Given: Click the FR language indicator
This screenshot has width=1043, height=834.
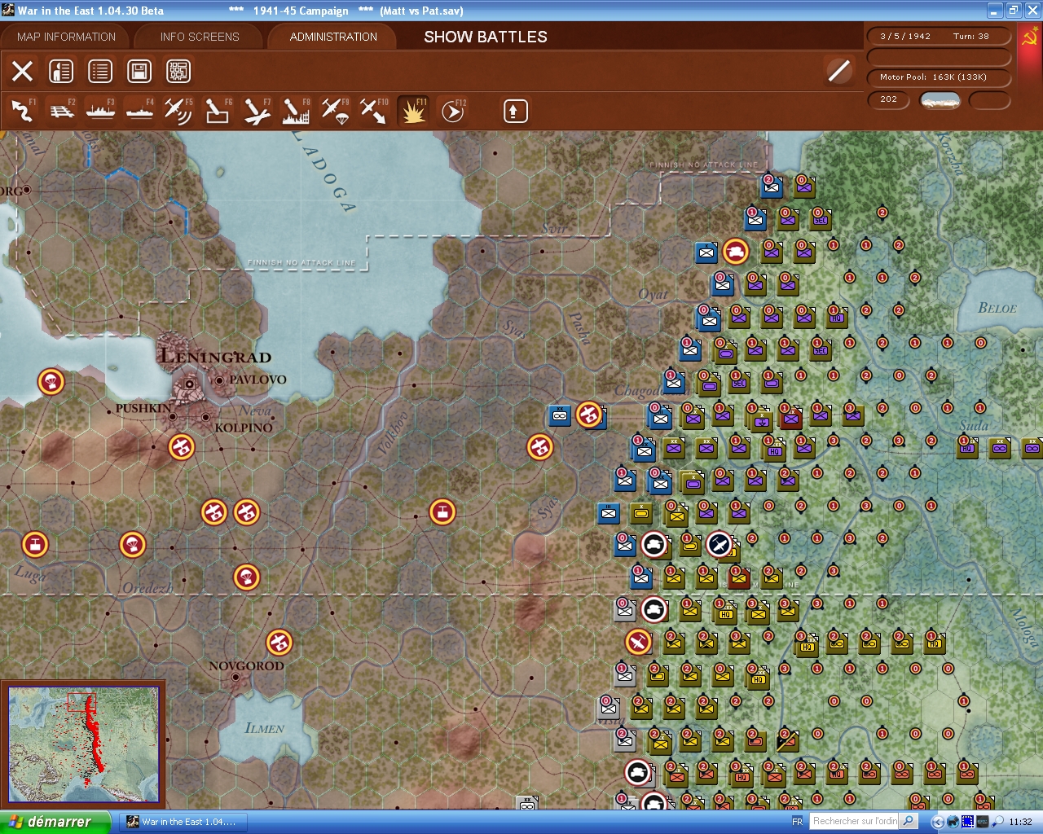Looking at the screenshot, I should pos(797,822).
